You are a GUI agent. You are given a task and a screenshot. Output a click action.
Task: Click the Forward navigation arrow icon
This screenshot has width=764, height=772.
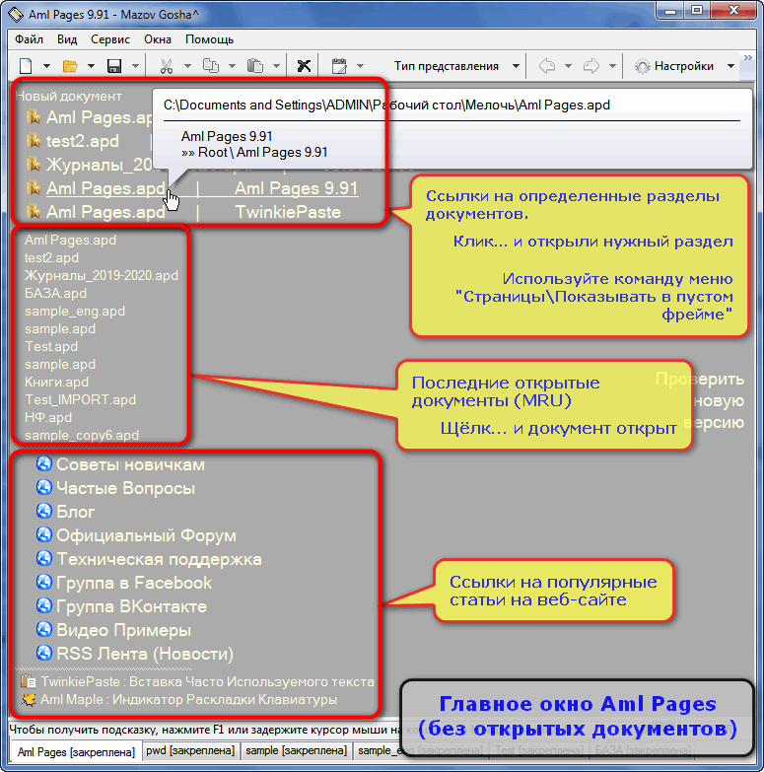coord(591,65)
